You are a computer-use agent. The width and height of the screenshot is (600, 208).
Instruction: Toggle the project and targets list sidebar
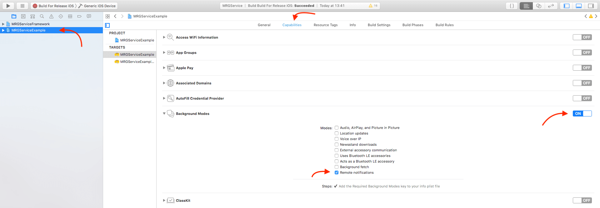107,25
